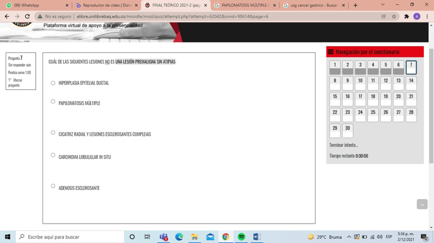Go to question 1 in quiz navigation

pos(335,67)
